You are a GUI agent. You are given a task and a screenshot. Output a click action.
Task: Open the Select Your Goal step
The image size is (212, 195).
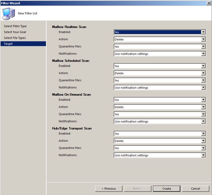point(15,32)
